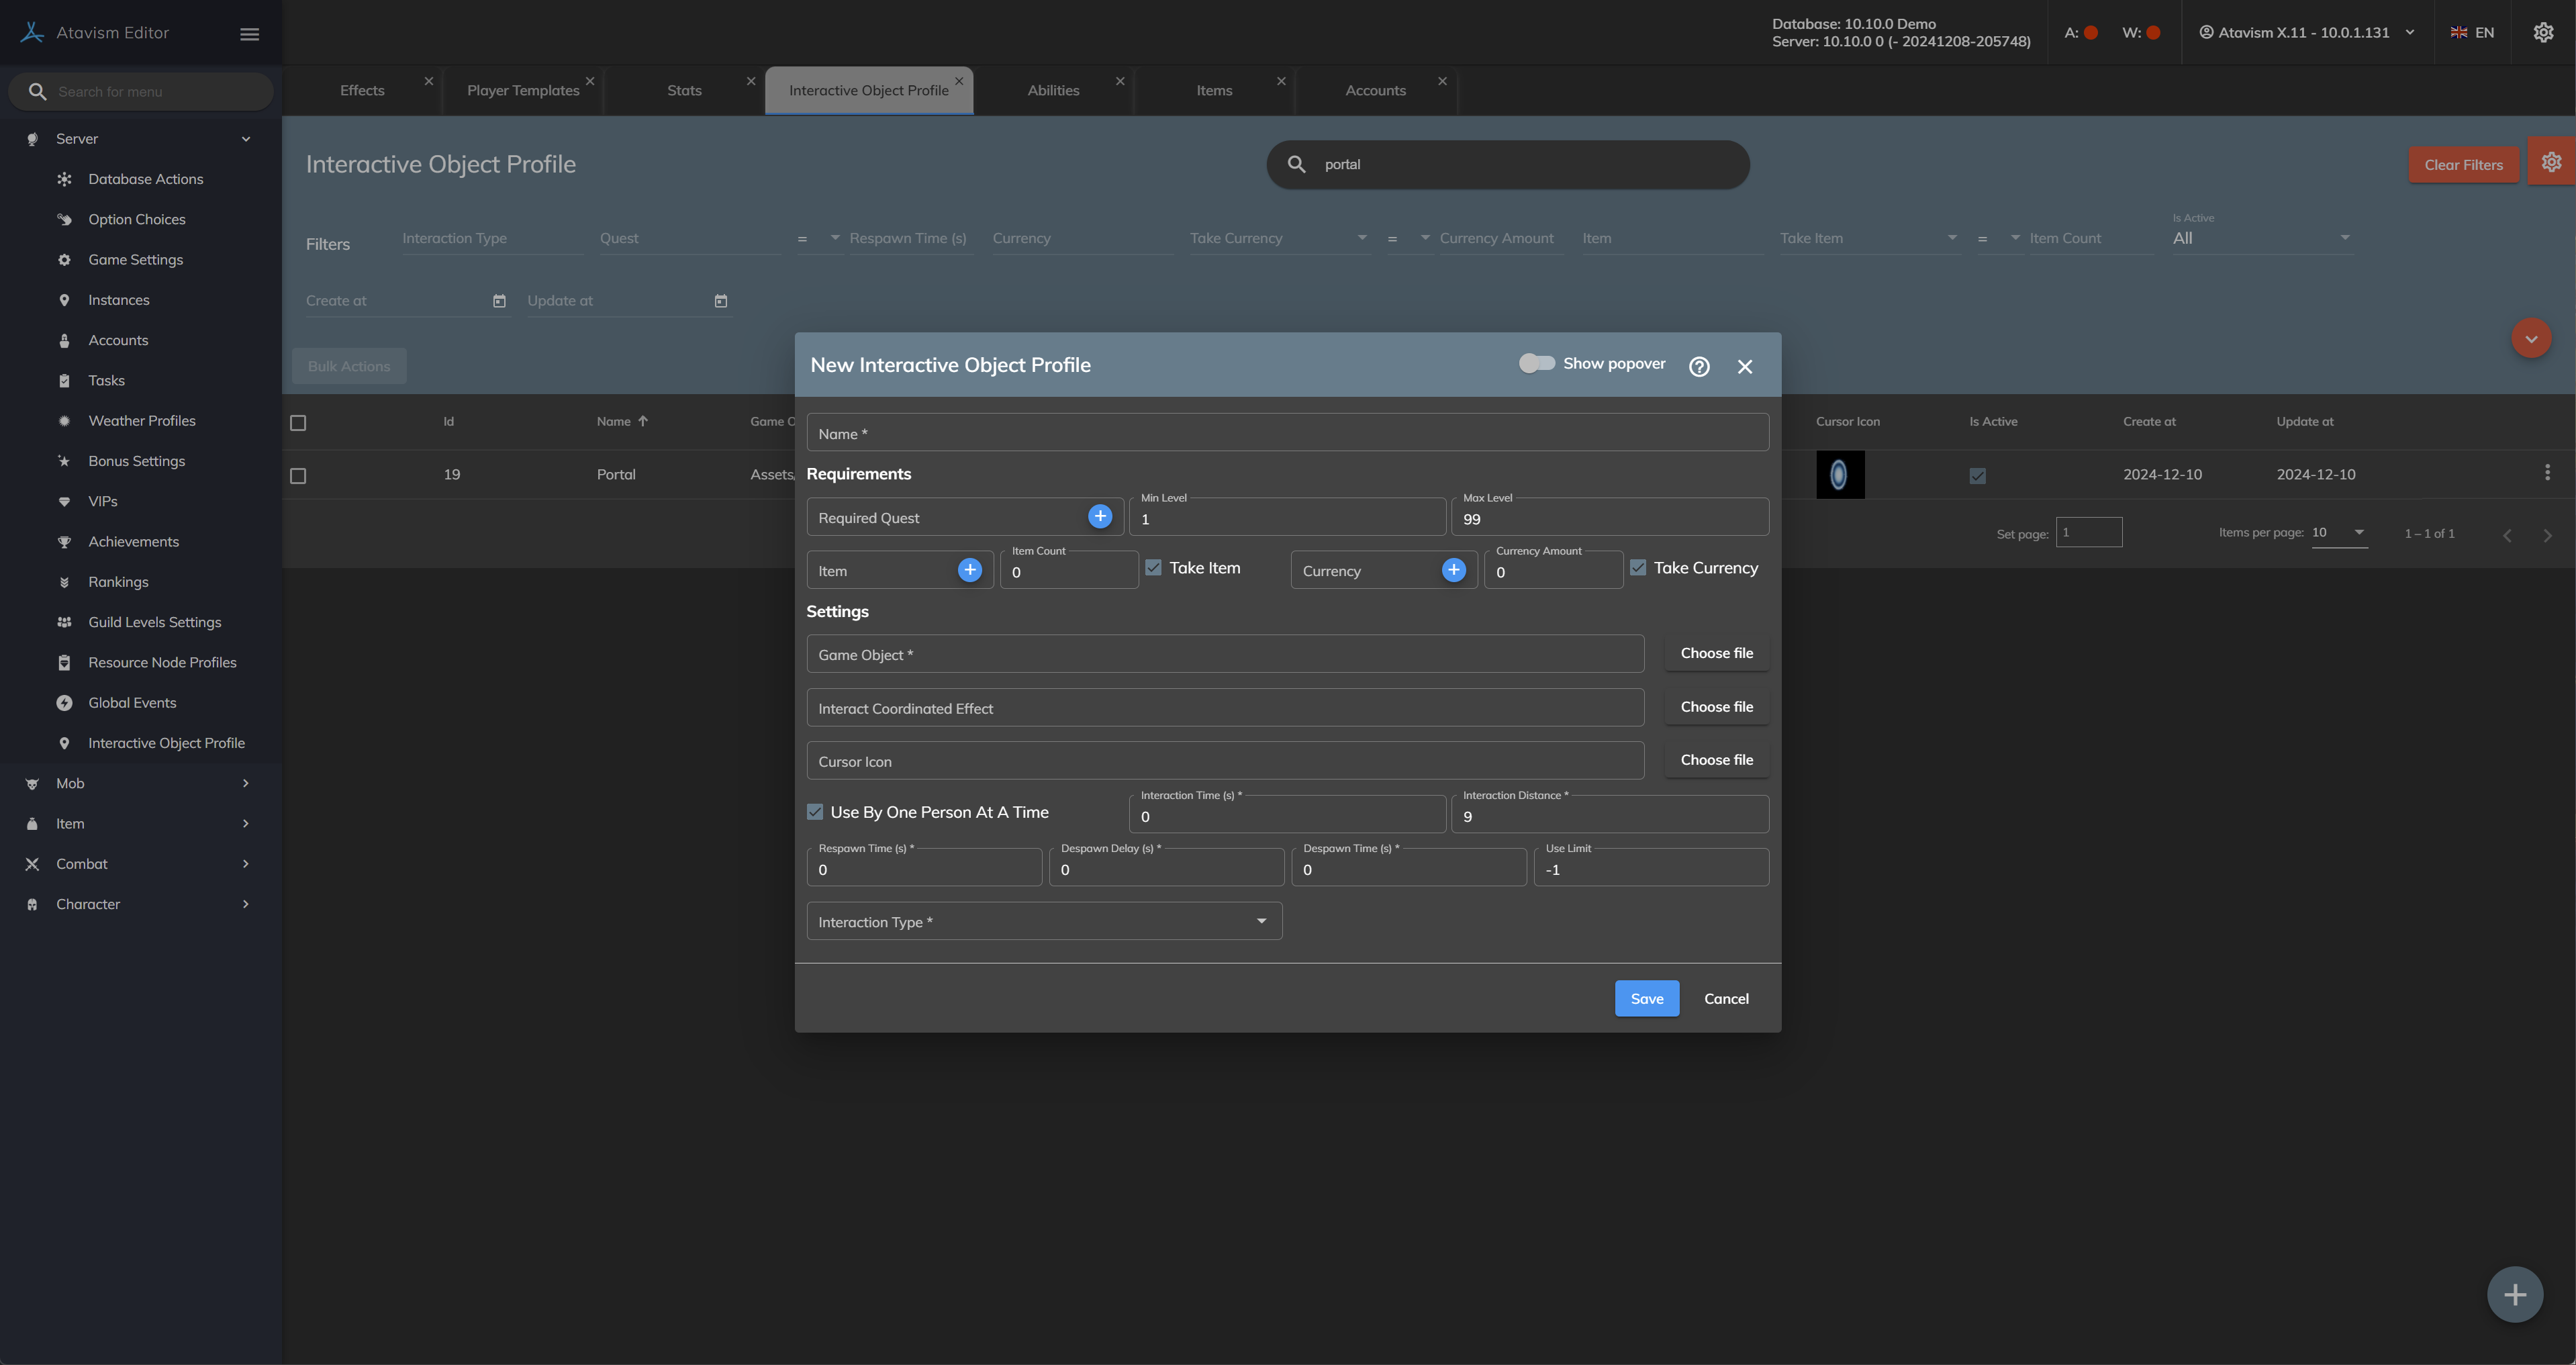Uncheck Use By One Person At A Time
The image size is (2576, 1365).
(x=815, y=812)
